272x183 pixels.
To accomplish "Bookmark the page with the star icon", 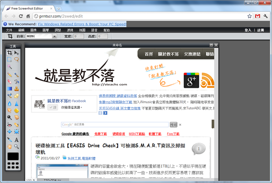I will point(249,16).
